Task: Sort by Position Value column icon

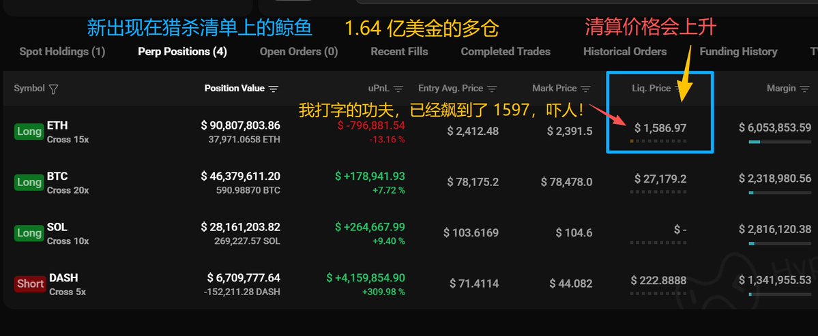Action: click(274, 89)
